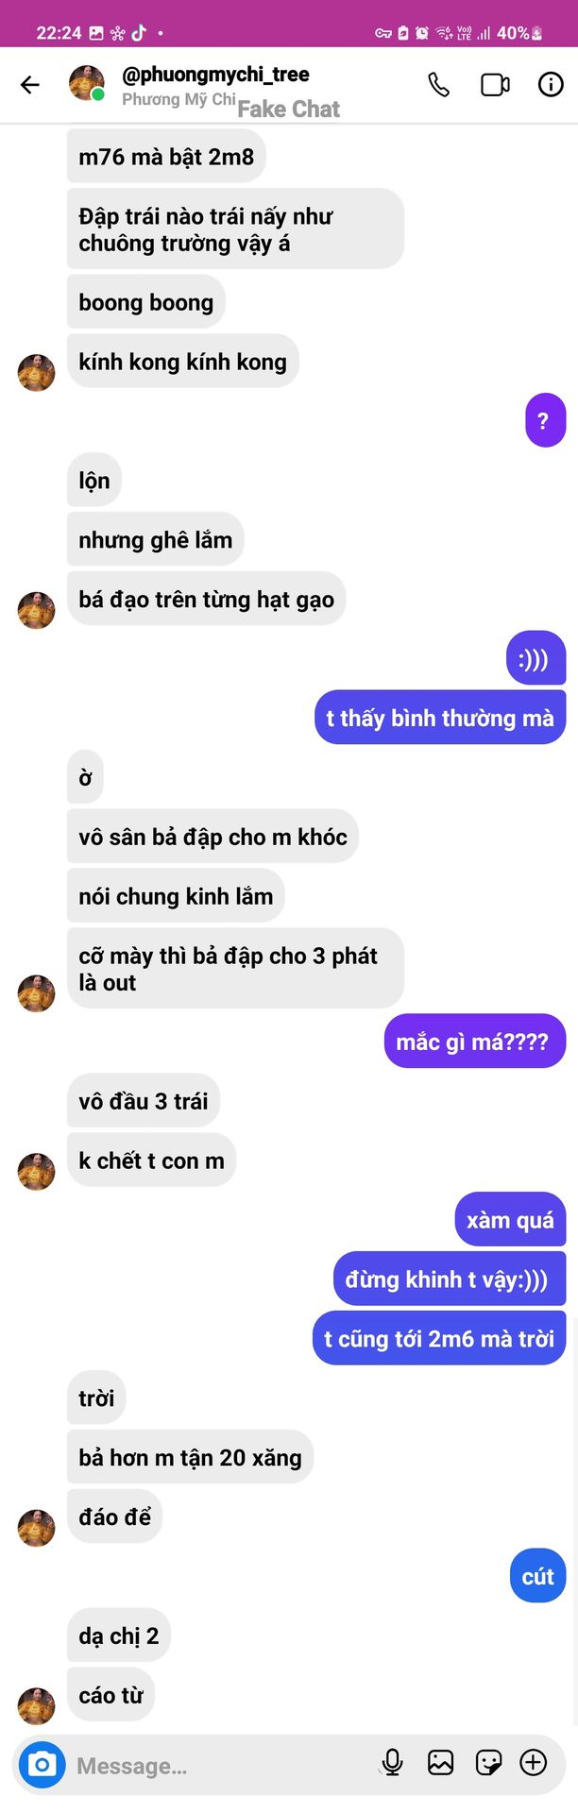Tap the sent message "t thấy bình thường mà"
The width and height of the screenshot is (578, 1813).
point(440,718)
